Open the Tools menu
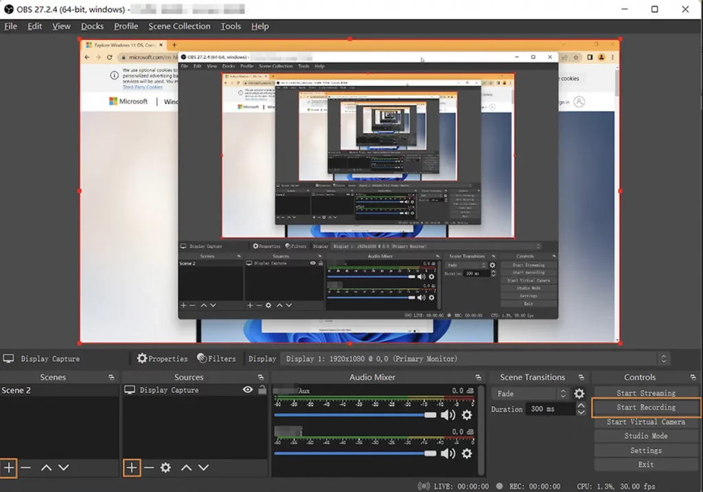 pos(231,26)
